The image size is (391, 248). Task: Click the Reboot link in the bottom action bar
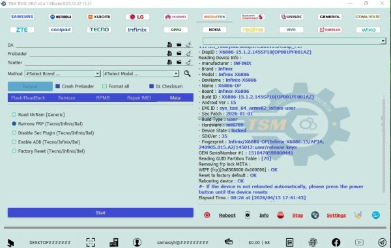click(227, 215)
